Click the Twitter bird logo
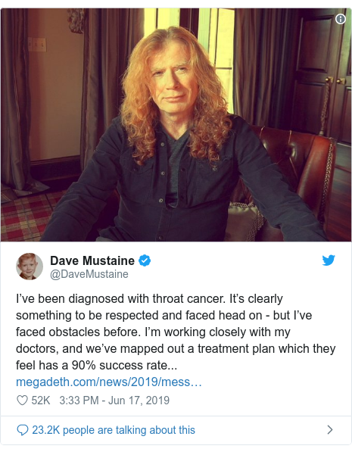The height and width of the screenshot is (452, 352). pos(329,260)
